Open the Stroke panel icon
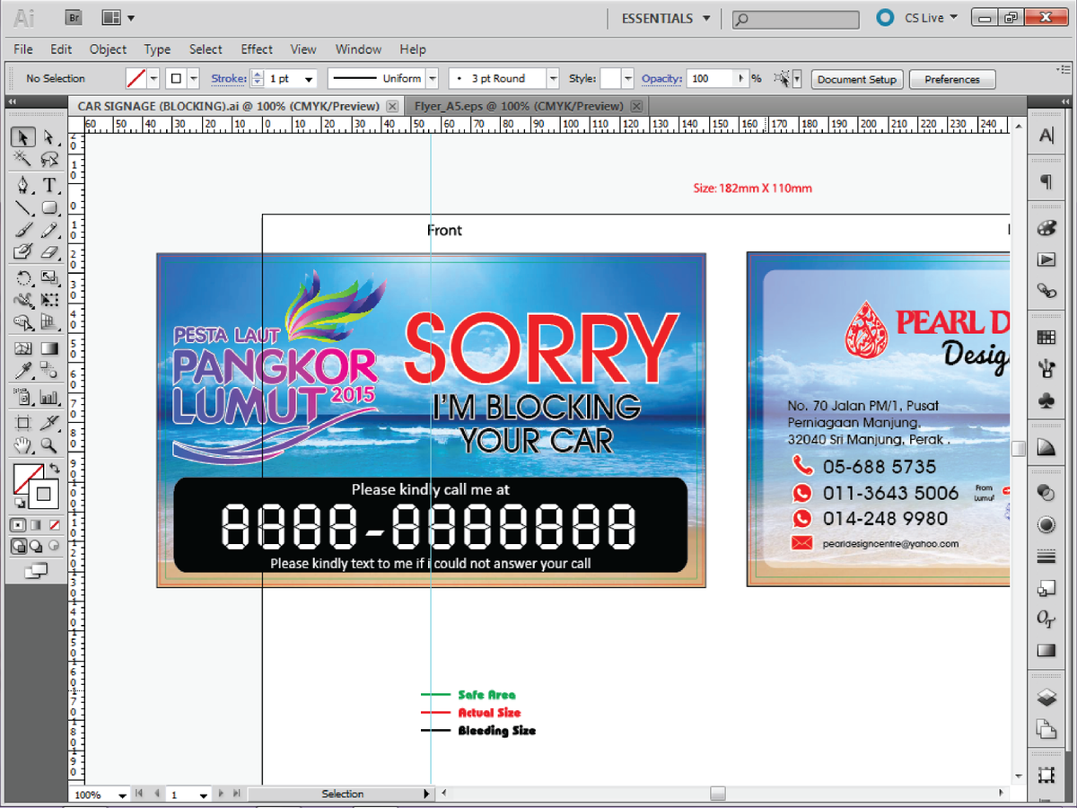The image size is (1077, 808). [x=1046, y=558]
